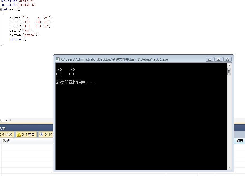Viewport: 245px width, 176px height.
Task: Toggle the 0 messages filter button
Action: [x=46, y=134]
